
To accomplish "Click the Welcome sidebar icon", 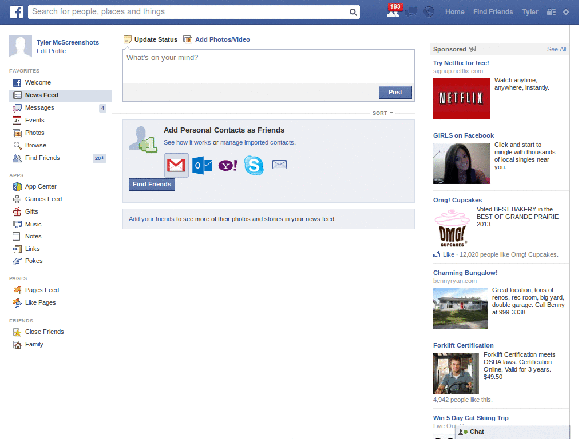I will pyautogui.click(x=17, y=82).
